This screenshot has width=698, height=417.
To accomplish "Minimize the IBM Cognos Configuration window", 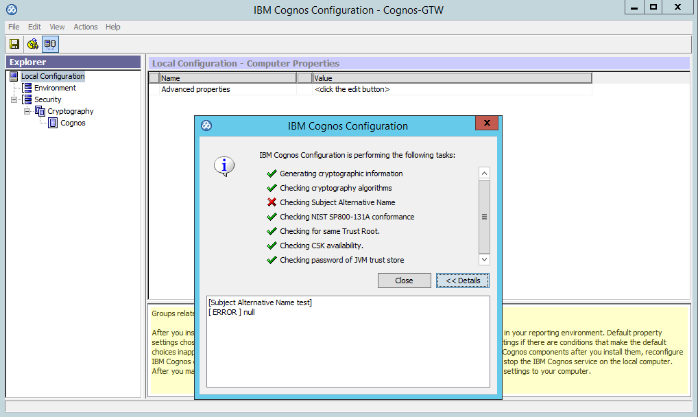I will [x=634, y=7].
